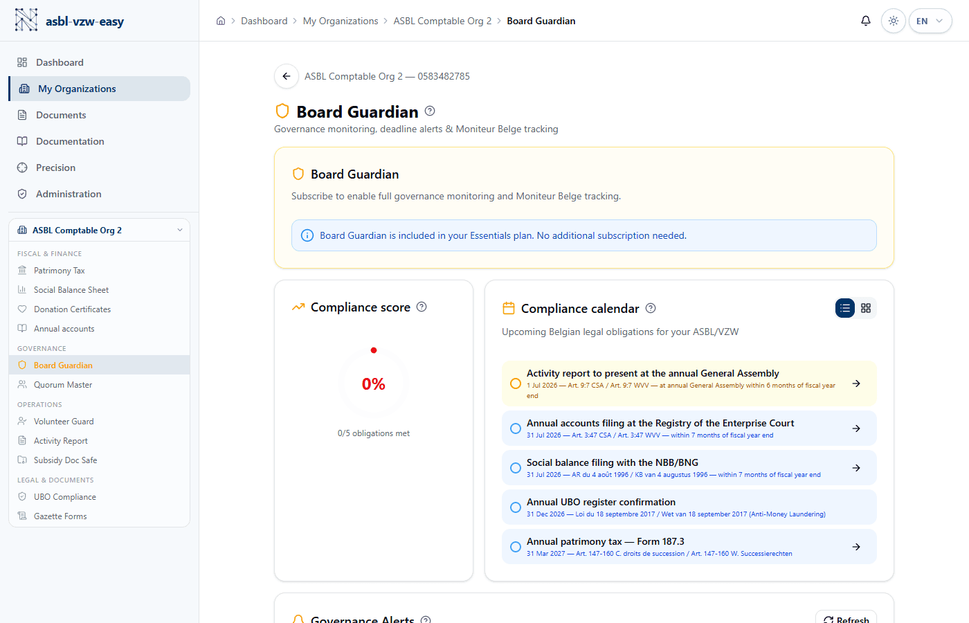Image resolution: width=969 pixels, height=623 pixels.
Task: Open the EN language dropdown
Action: click(930, 21)
